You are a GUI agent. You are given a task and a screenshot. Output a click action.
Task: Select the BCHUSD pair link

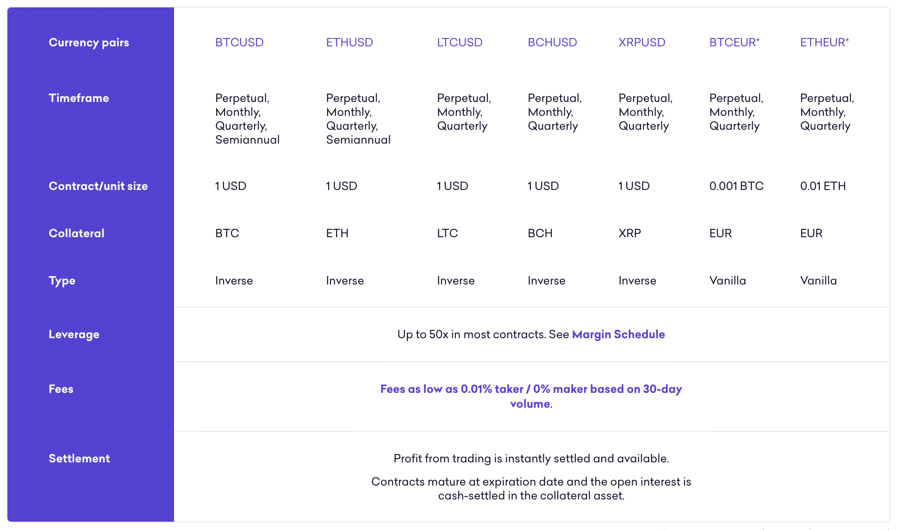pyautogui.click(x=552, y=42)
